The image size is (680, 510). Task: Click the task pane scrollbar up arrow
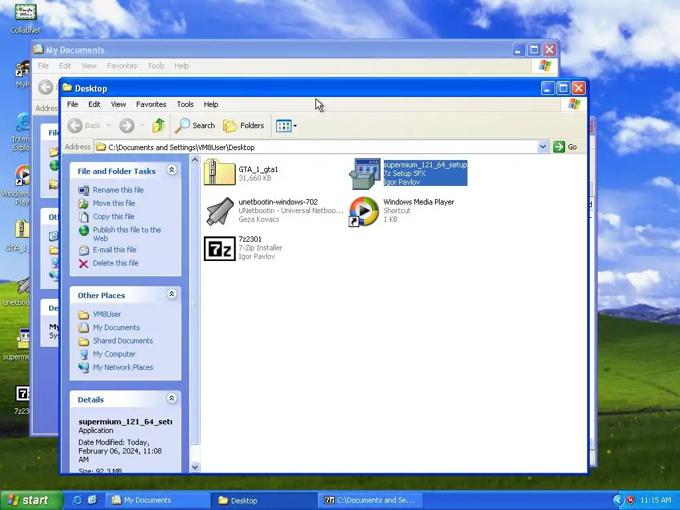195,159
